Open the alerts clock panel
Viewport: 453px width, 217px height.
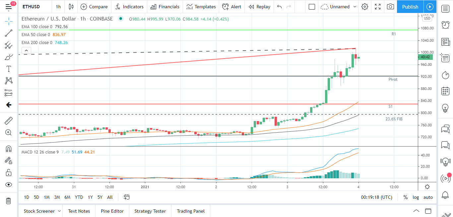pos(445,25)
